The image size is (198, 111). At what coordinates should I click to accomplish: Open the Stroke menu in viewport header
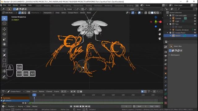(83, 13)
